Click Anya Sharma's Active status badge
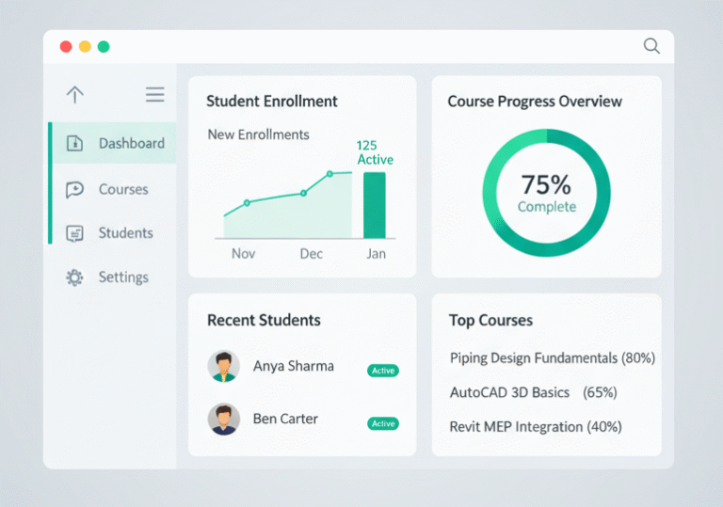 coord(383,371)
